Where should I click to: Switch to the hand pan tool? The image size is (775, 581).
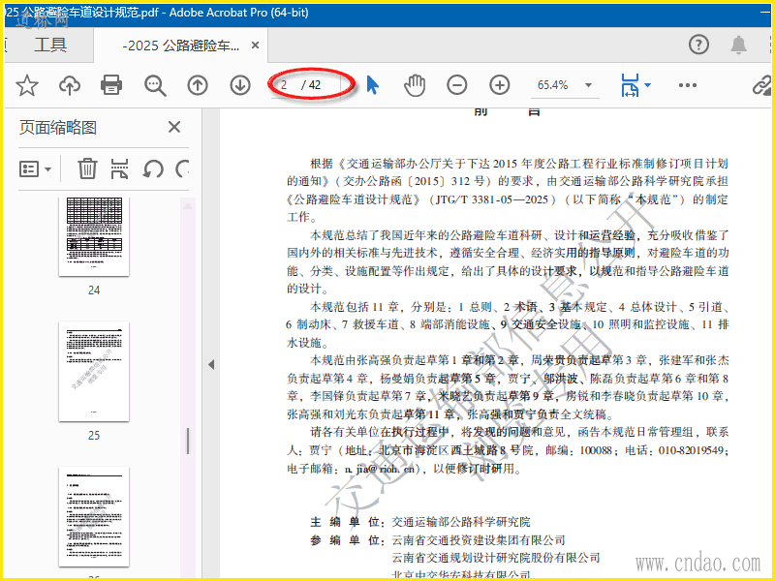[415, 85]
